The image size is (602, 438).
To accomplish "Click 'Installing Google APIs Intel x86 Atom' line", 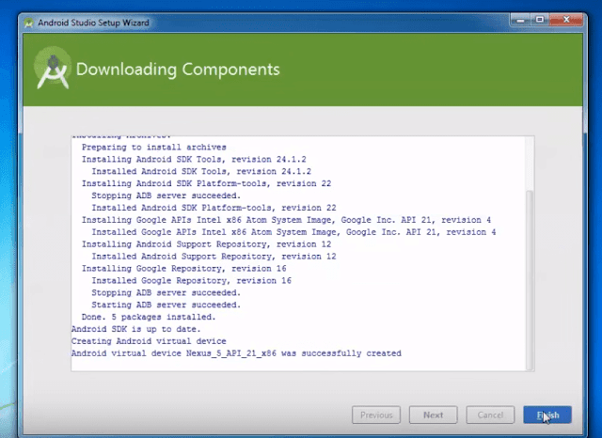I will (x=286, y=220).
